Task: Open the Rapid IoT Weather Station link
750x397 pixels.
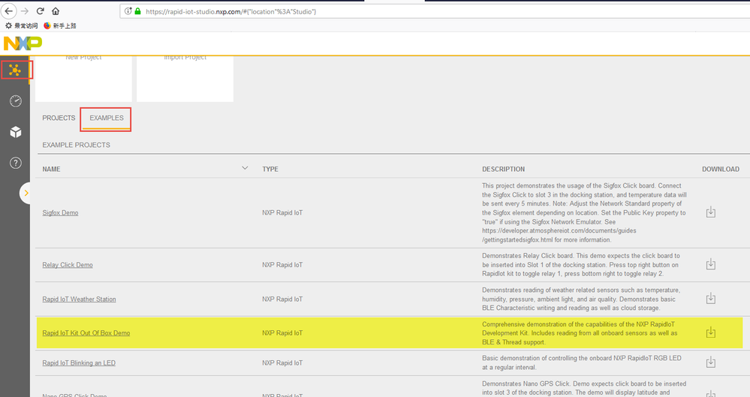Action: pyautogui.click(x=79, y=299)
